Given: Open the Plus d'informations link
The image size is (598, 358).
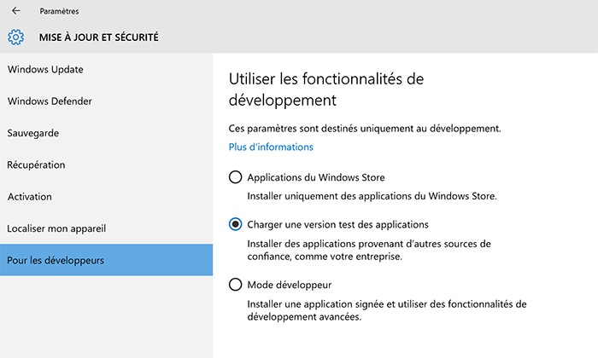Looking at the screenshot, I should pos(271,147).
